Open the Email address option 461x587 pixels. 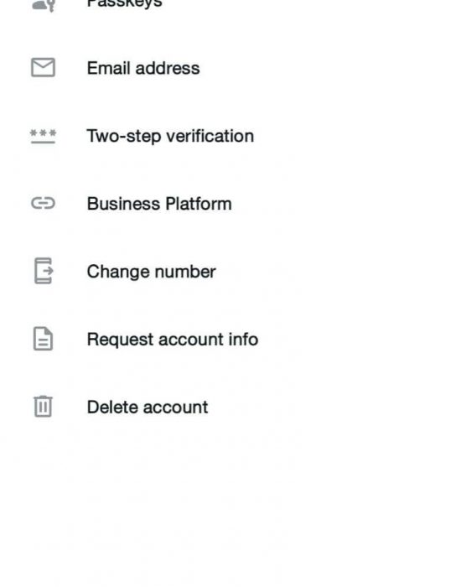[x=230, y=68]
